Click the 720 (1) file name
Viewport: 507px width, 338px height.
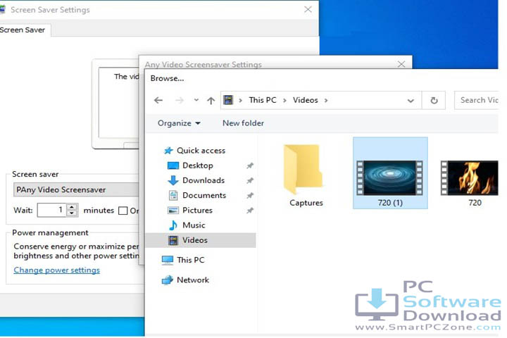point(390,203)
